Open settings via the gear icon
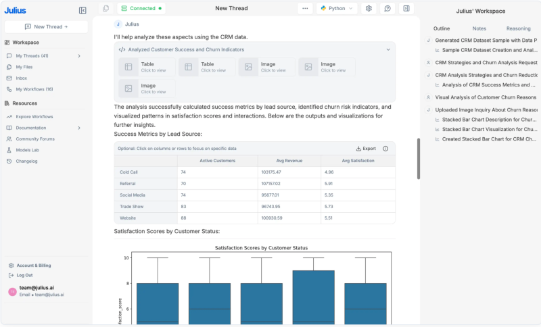The image size is (541, 327). coord(369,9)
